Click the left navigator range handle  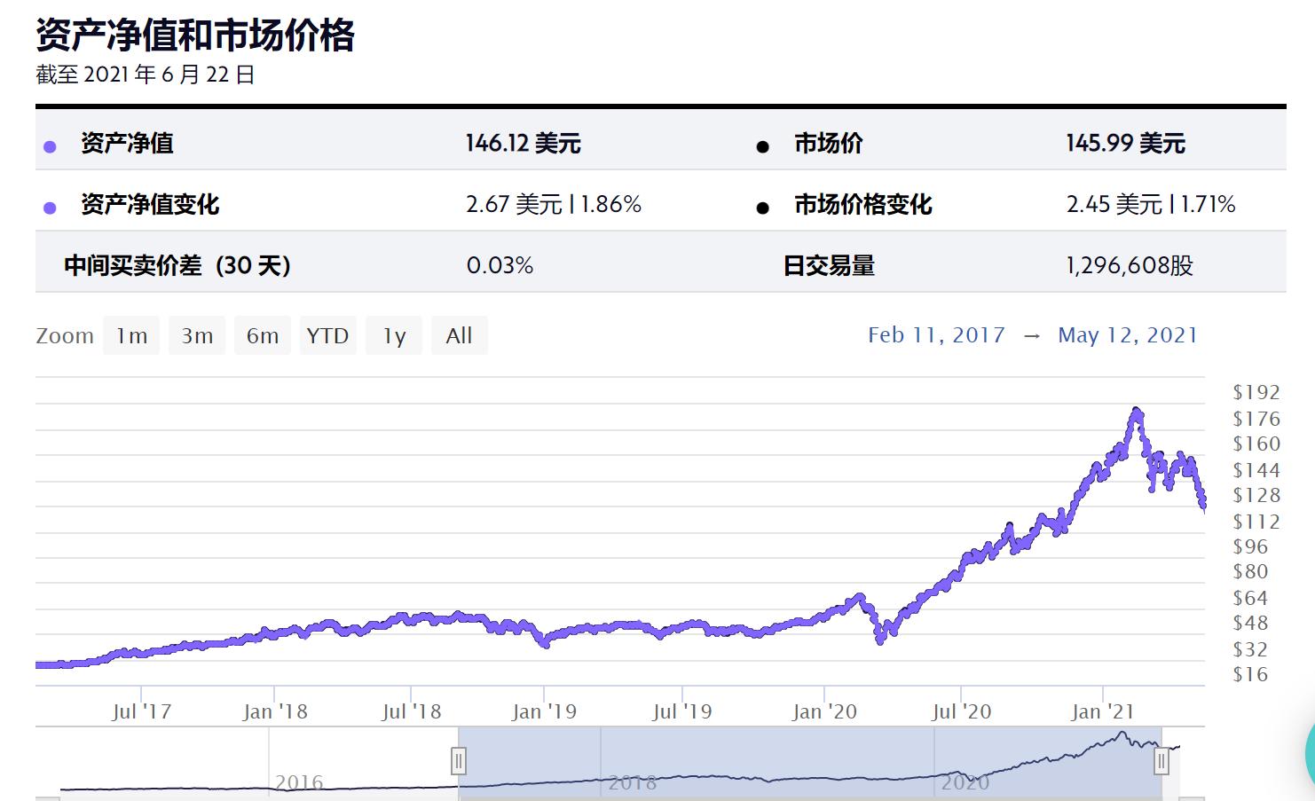(x=460, y=761)
